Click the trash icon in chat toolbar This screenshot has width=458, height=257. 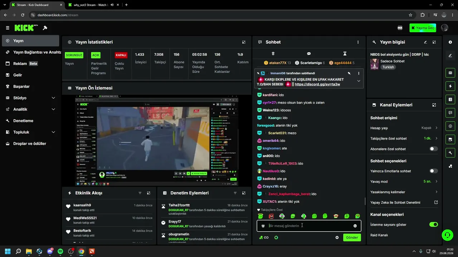point(273,54)
